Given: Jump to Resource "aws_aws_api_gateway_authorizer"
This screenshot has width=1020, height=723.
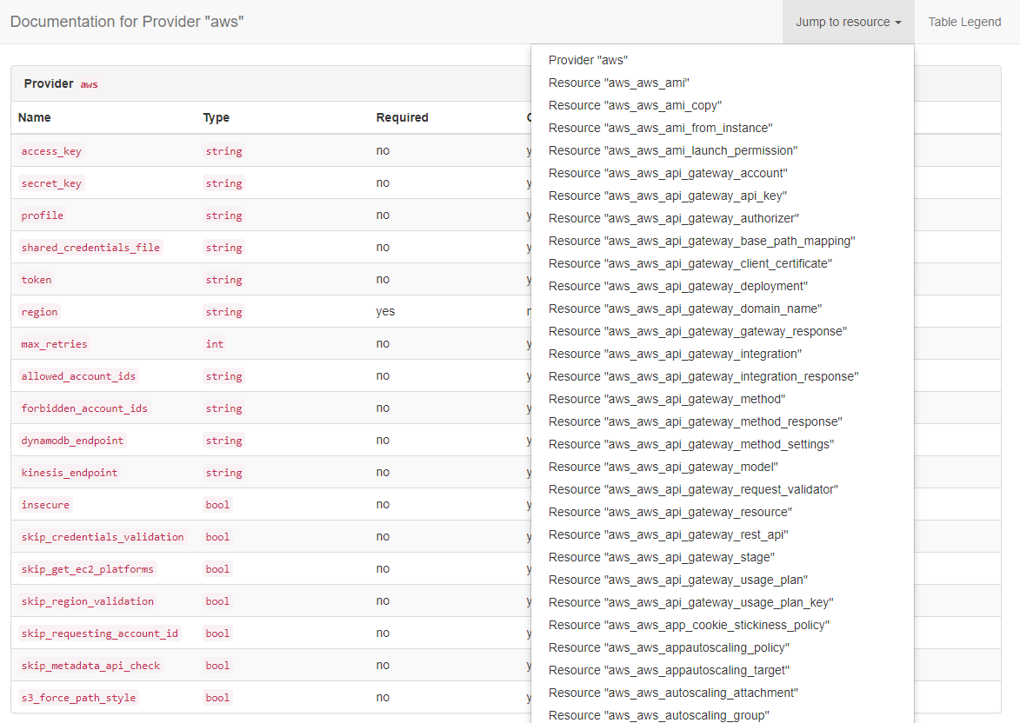Looking at the screenshot, I should click(722, 218).
